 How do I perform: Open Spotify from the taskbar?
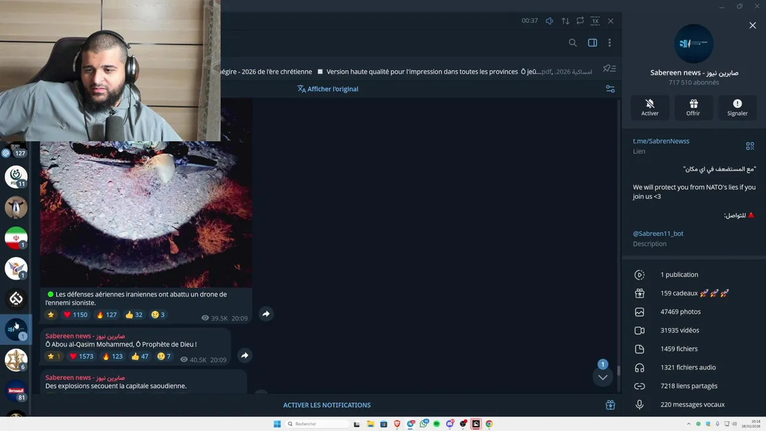(x=436, y=424)
